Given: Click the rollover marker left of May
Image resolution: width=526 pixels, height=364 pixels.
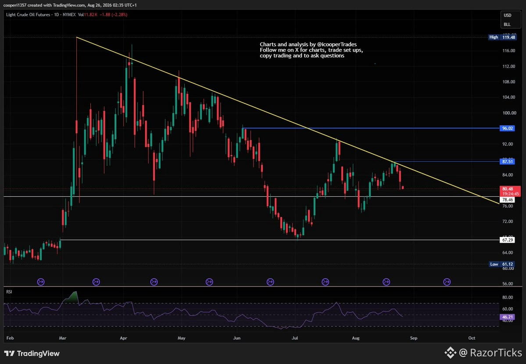Looking at the screenshot, I should coord(154,282).
